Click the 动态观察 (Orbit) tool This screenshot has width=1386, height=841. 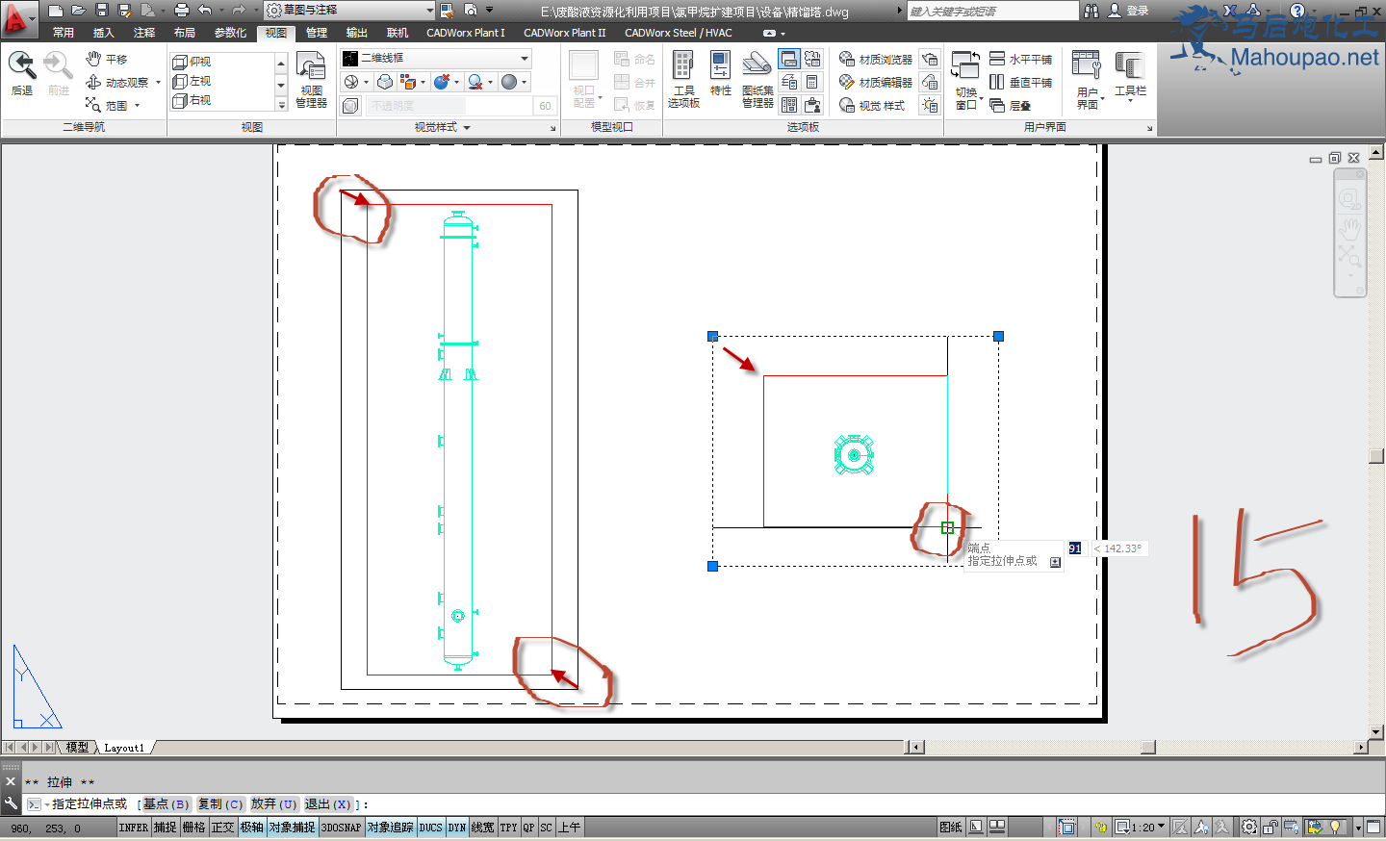tap(117, 83)
